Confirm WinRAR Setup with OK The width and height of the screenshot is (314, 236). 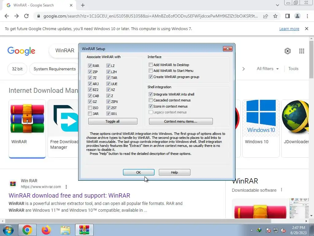pos(139,172)
